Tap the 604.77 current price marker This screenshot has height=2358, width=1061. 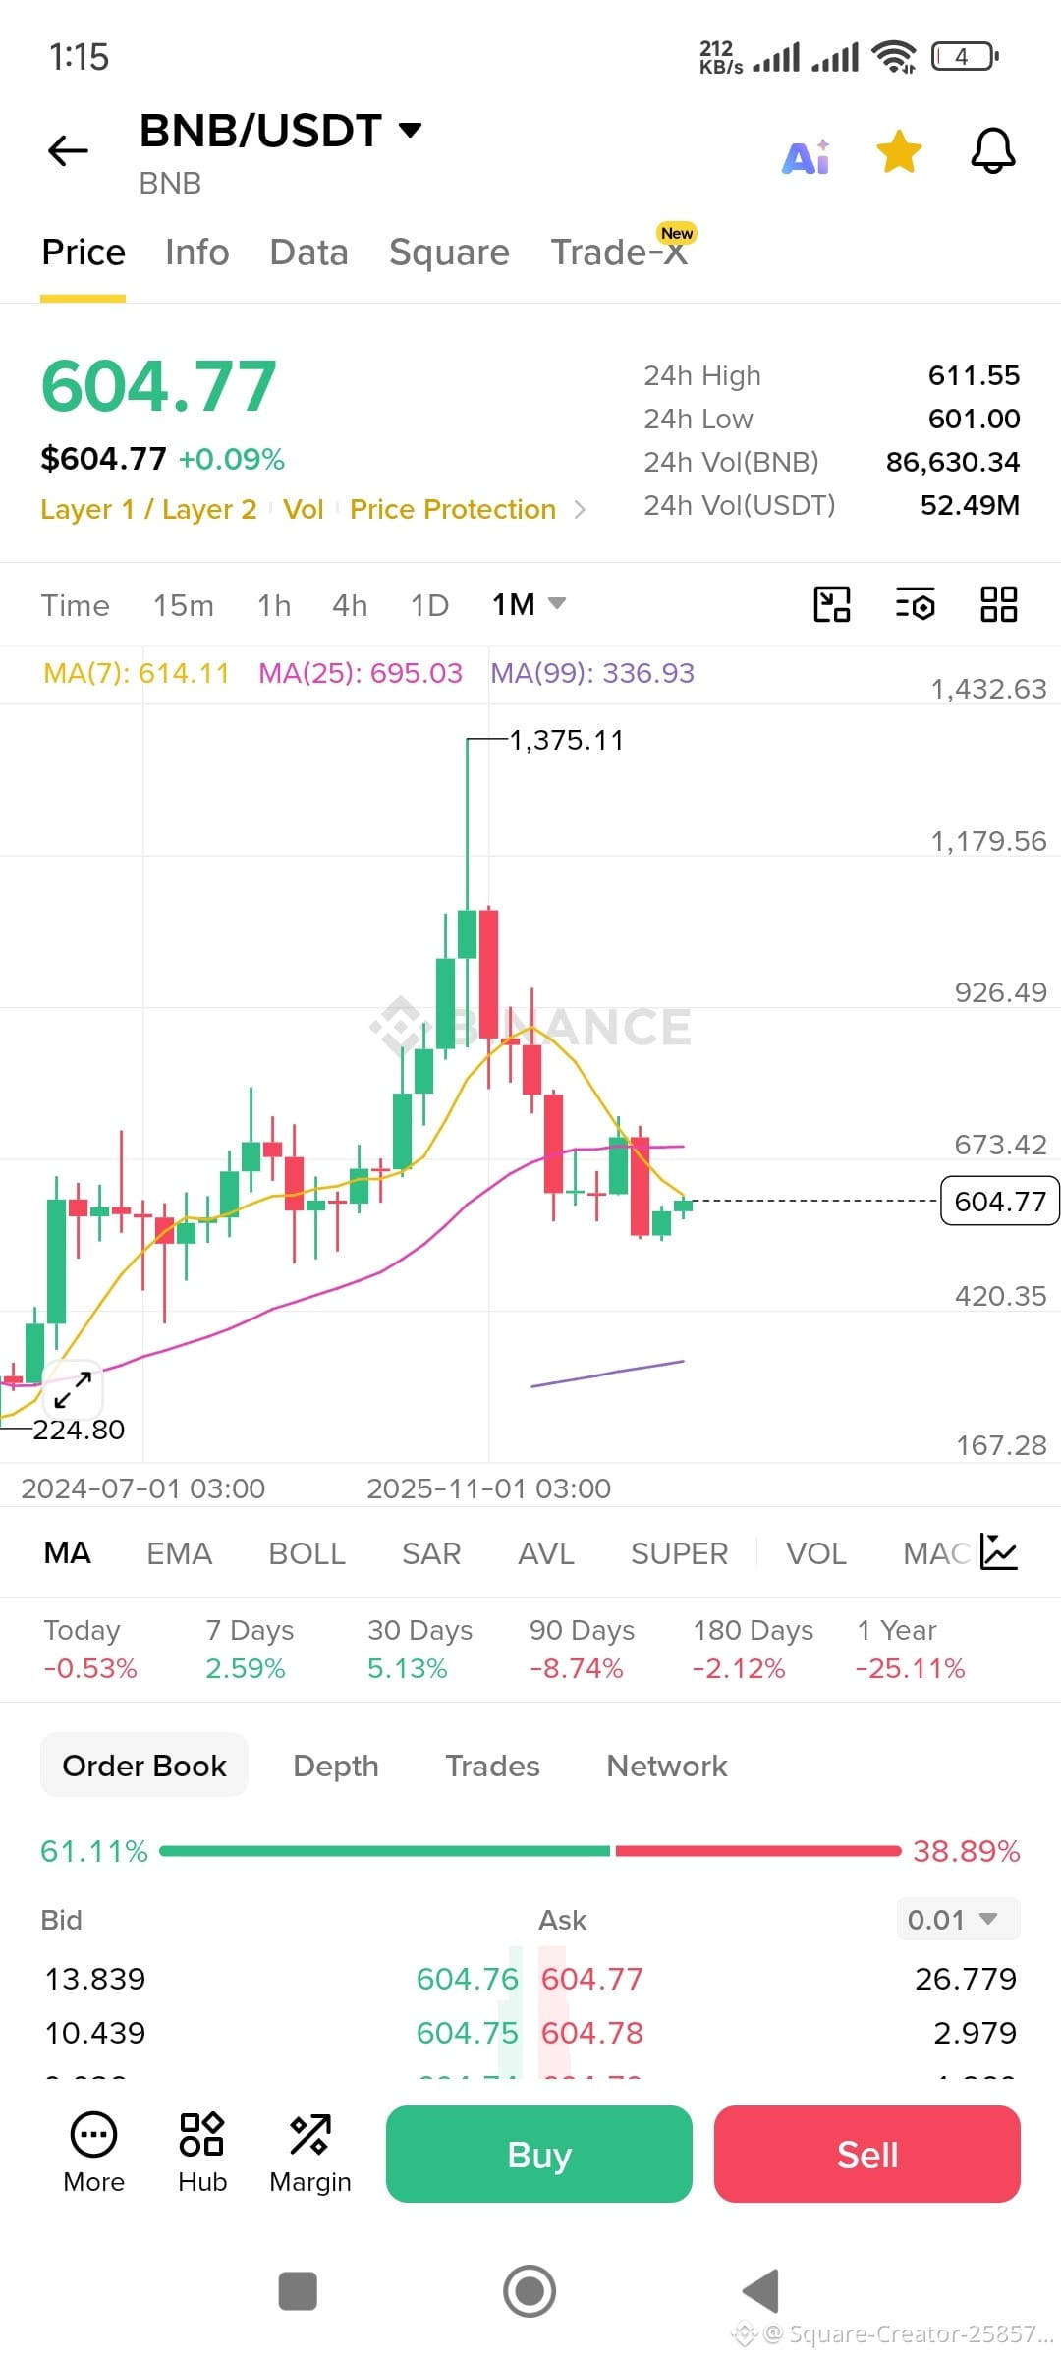point(999,1201)
